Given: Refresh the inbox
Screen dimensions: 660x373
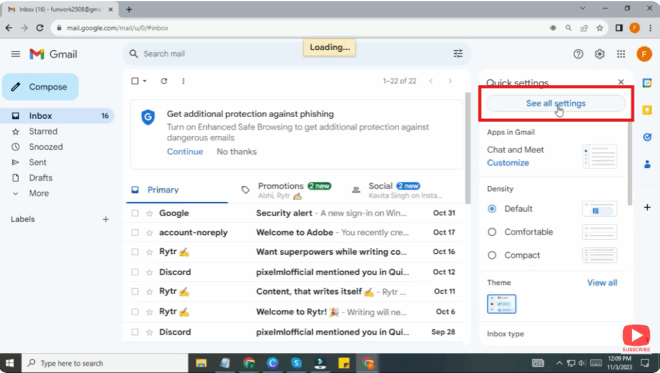Looking at the screenshot, I should 164,81.
